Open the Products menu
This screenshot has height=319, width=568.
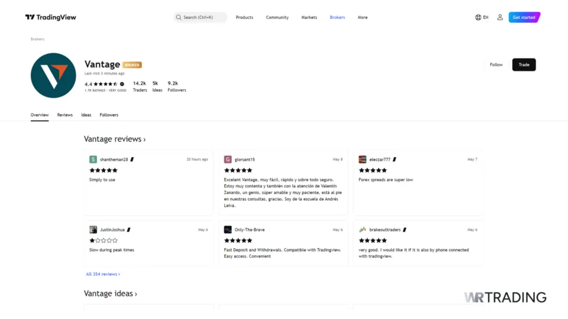[244, 18]
